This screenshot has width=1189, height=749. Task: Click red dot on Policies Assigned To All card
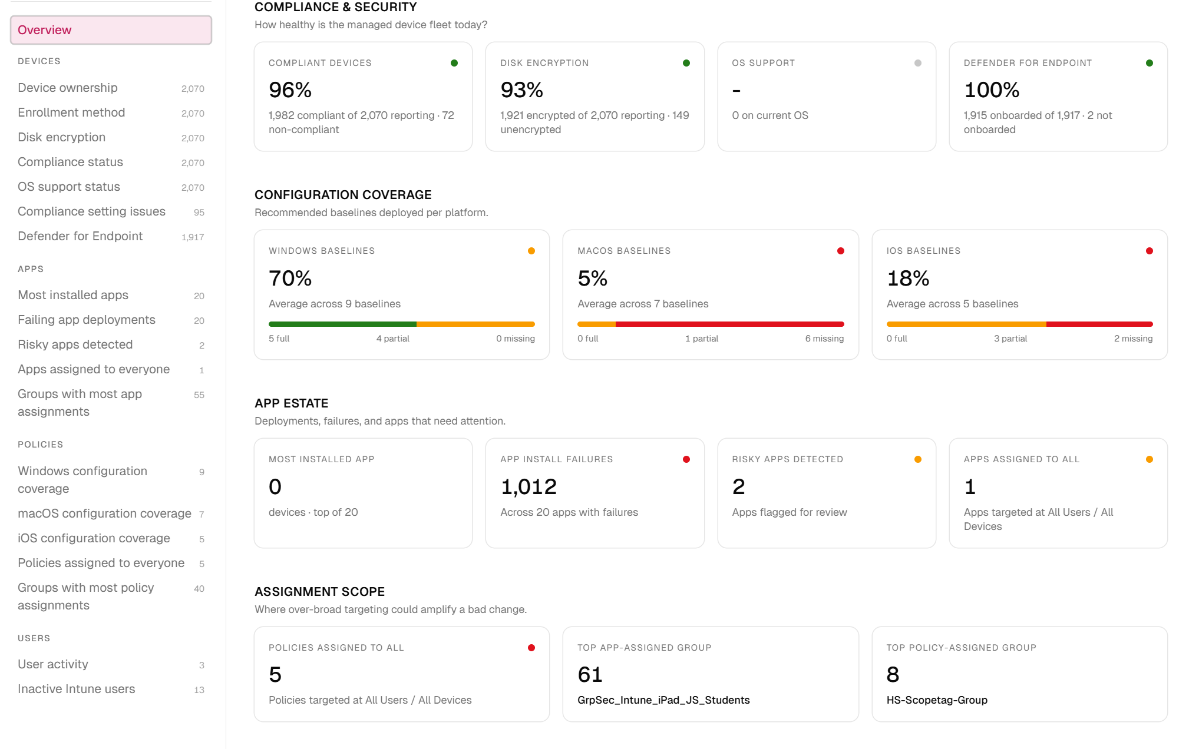[531, 648]
